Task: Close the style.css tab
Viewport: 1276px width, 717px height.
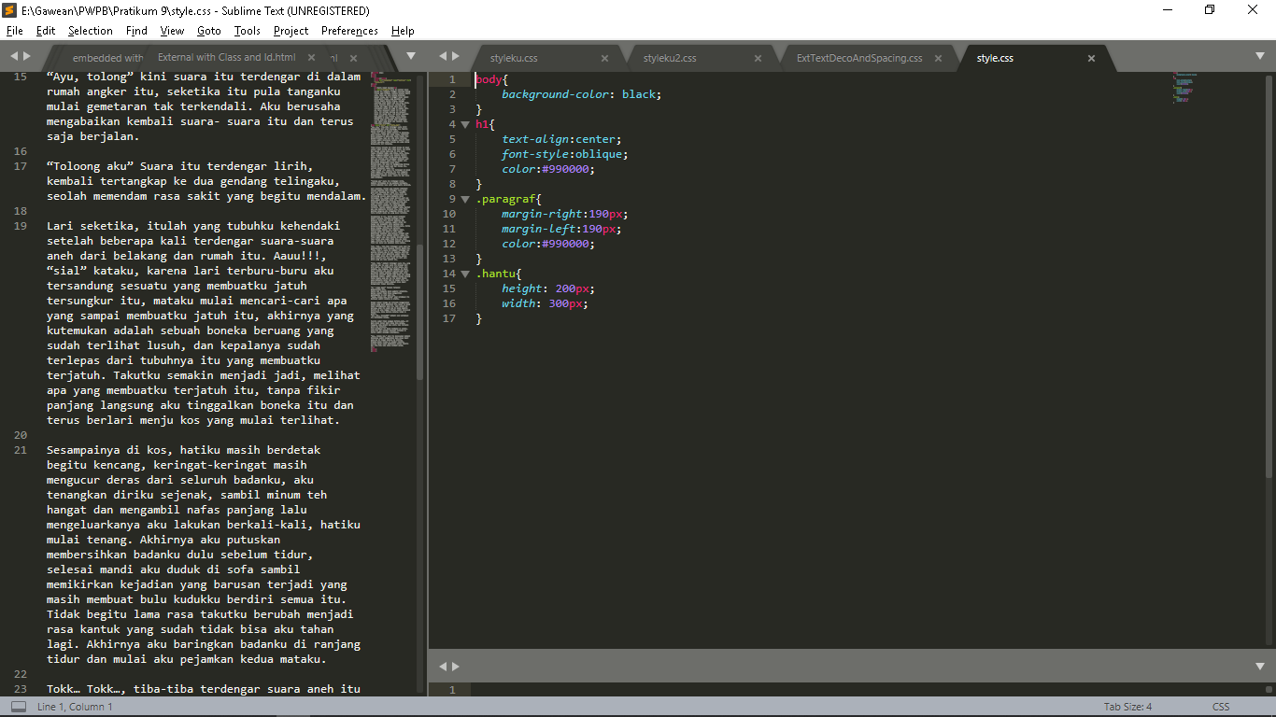Action: coord(1091,58)
